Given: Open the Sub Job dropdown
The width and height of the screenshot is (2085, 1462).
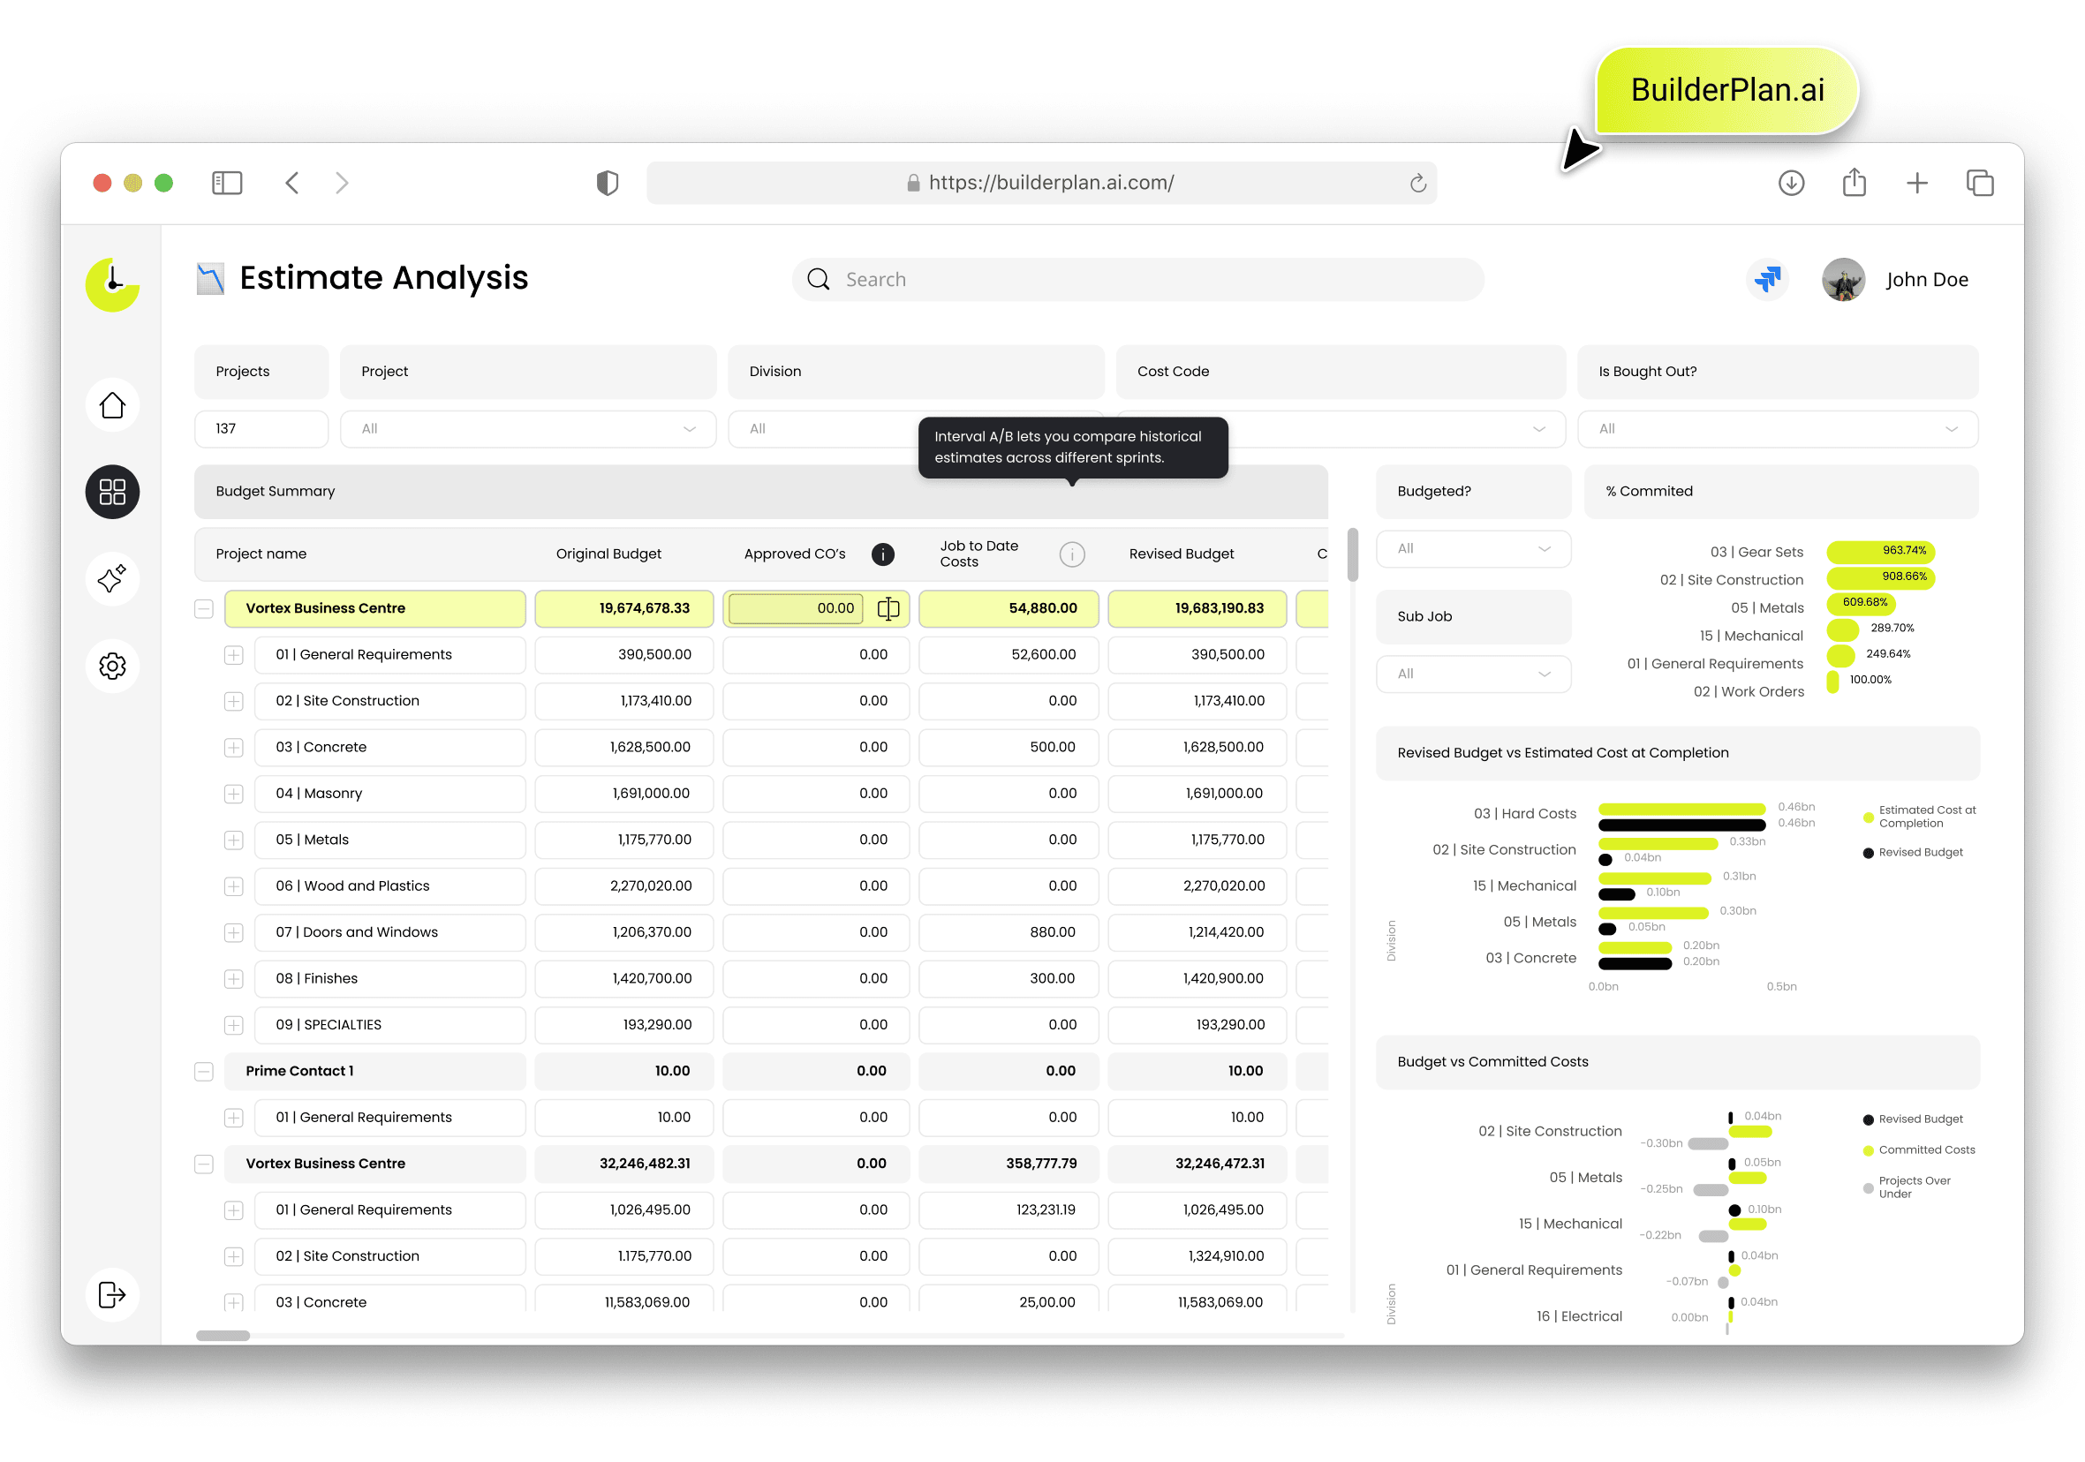Looking at the screenshot, I should tap(1474, 674).
